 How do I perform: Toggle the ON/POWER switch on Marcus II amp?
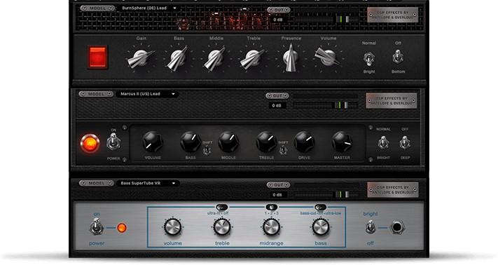(113, 142)
